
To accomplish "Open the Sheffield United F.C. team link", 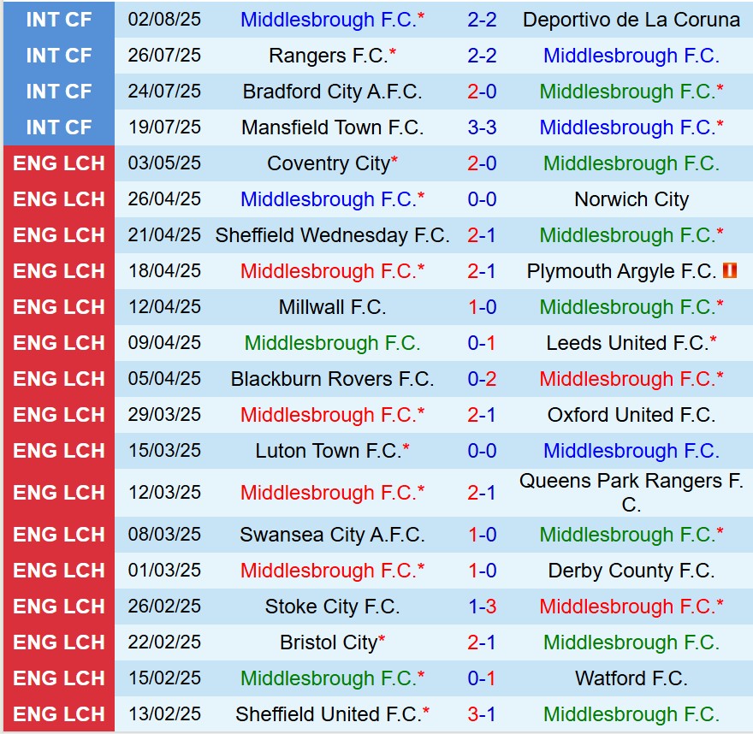I will pyautogui.click(x=328, y=714).
